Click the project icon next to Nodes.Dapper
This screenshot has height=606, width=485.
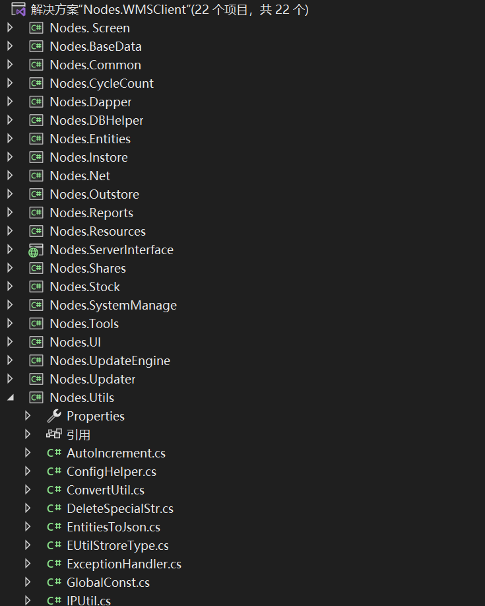click(x=36, y=102)
